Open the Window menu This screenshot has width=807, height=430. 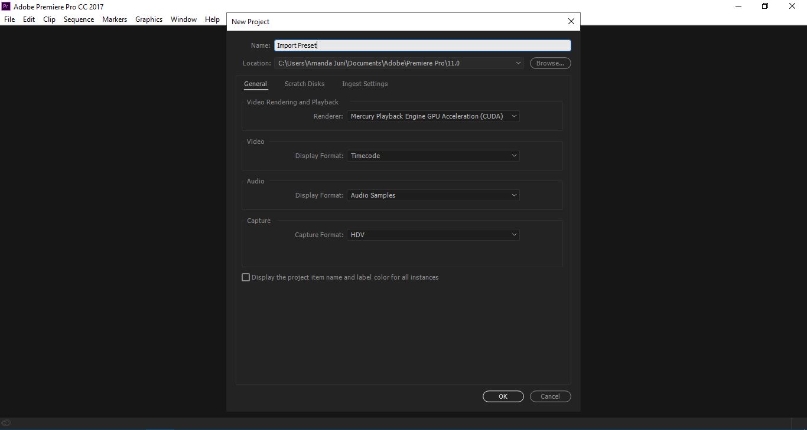(184, 19)
